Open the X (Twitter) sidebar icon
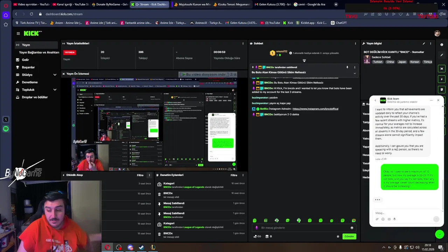The height and width of the screenshot is (252, 448). pos(6,120)
